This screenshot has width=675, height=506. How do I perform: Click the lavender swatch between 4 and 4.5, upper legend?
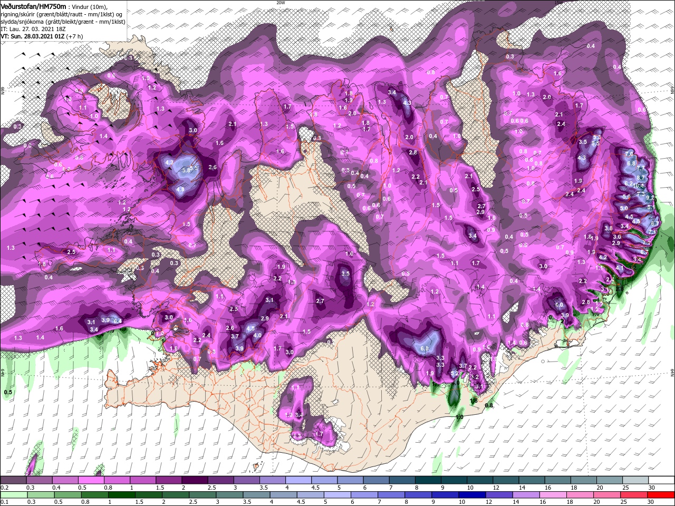(298, 480)
